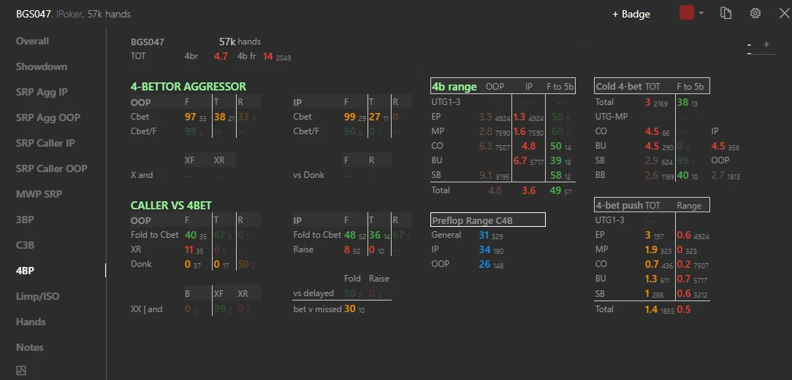Add a badge with + Badge
792x380 pixels.
tap(631, 14)
